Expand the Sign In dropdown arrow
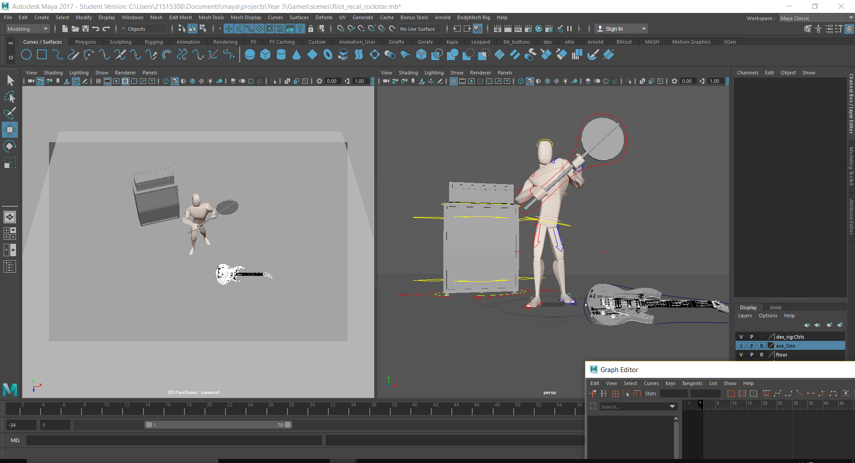Viewport: 855px width, 463px height. 643,29
